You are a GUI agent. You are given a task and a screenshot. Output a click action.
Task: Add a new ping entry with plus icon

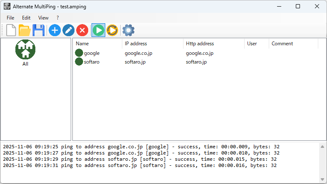54,30
